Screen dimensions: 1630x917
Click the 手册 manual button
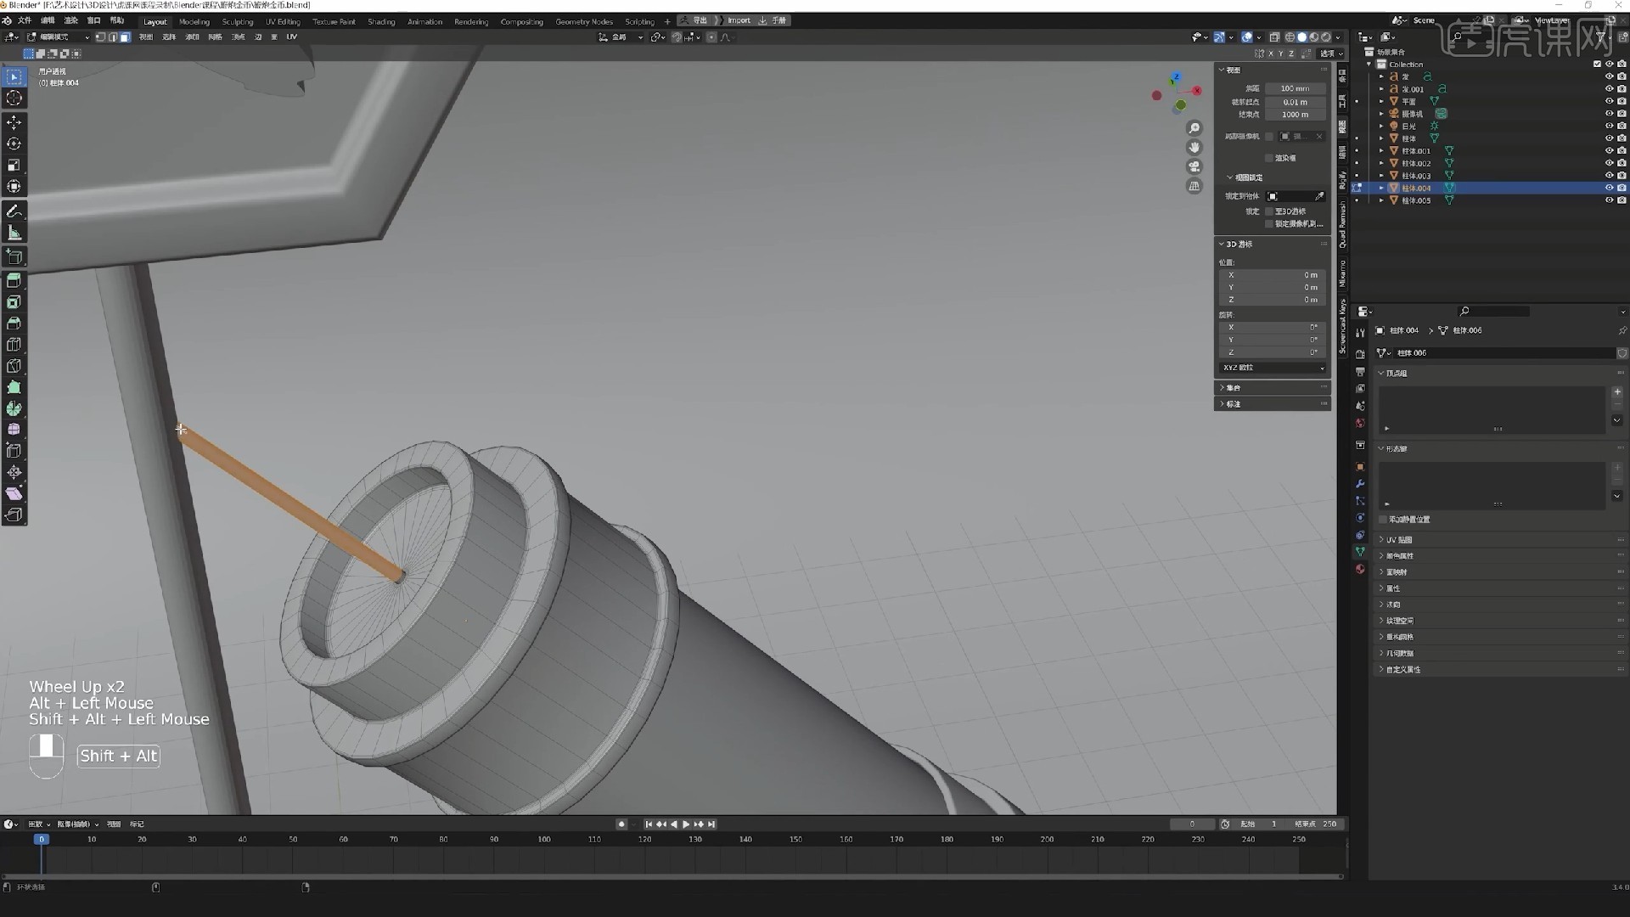[x=773, y=20]
